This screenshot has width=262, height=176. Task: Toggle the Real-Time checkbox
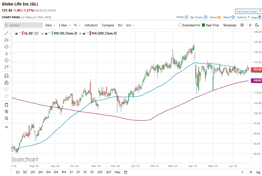pos(203,25)
